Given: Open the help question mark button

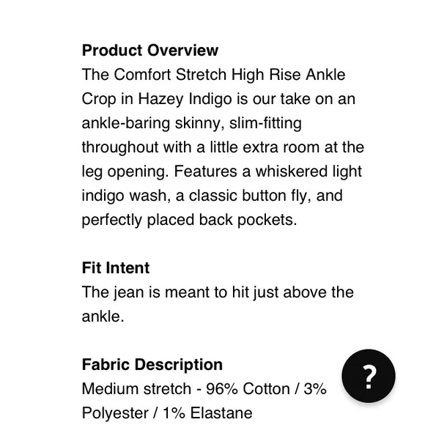Looking at the screenshot, I should pyautogui.click(x=369, y=376).
